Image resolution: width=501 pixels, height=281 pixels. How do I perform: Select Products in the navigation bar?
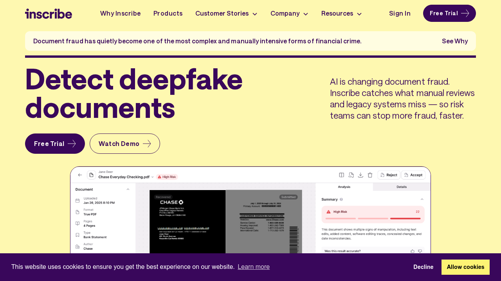168,13
